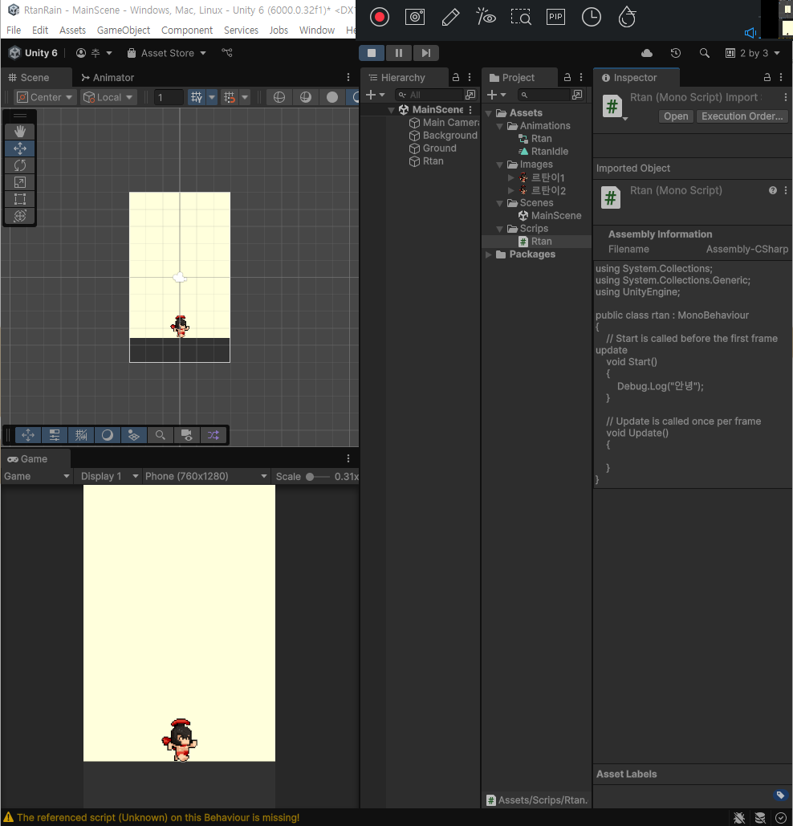Toggle Scene draw mode globe button
The height and width of the screenshot is (826, 793).
tap(279, 97)
